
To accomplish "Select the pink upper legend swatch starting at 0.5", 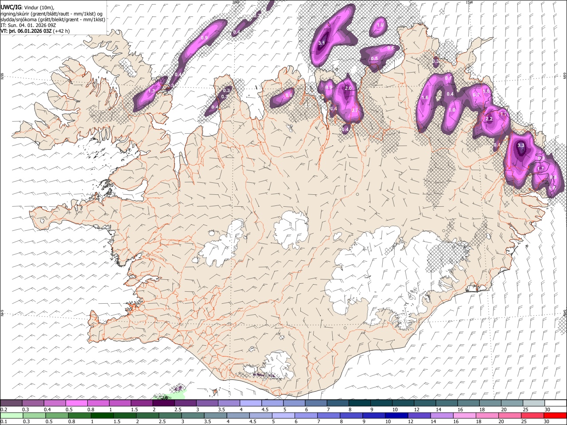I will (x=77, y=403).
